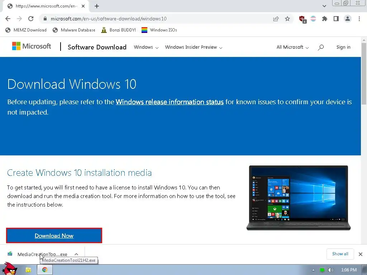Click the Show desktop strip on taskbar

coord(364,270)
